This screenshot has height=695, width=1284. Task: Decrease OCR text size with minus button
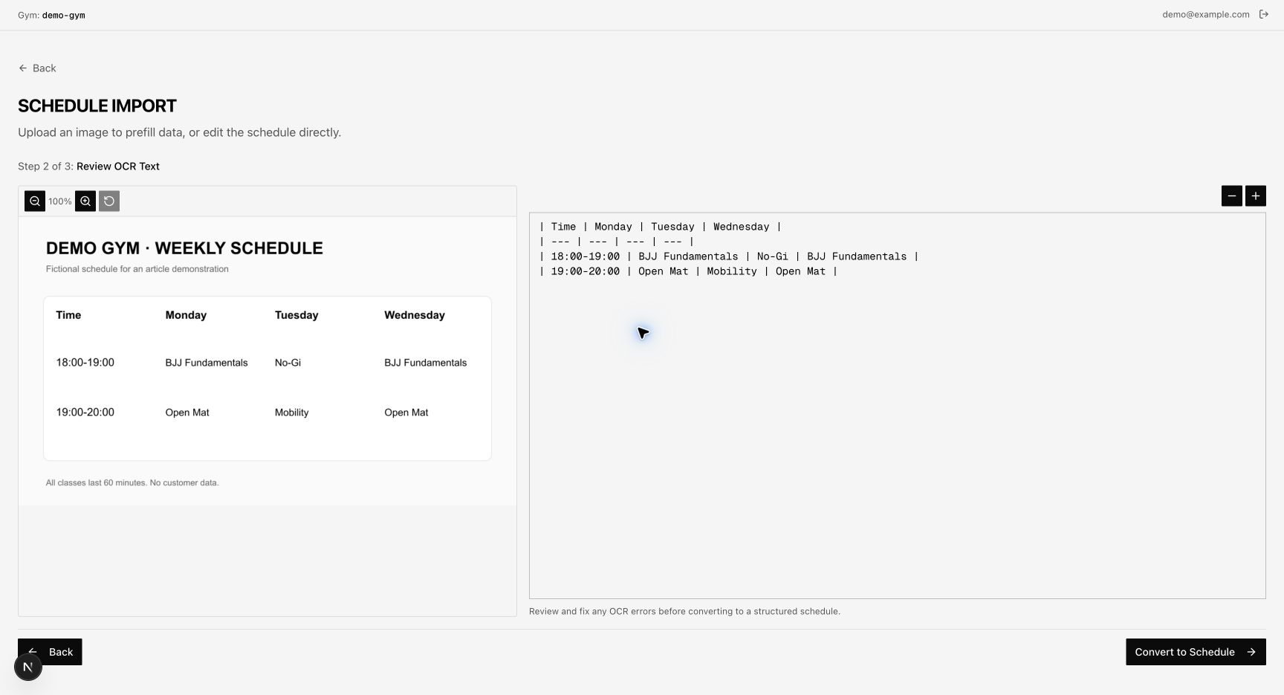1232,196
